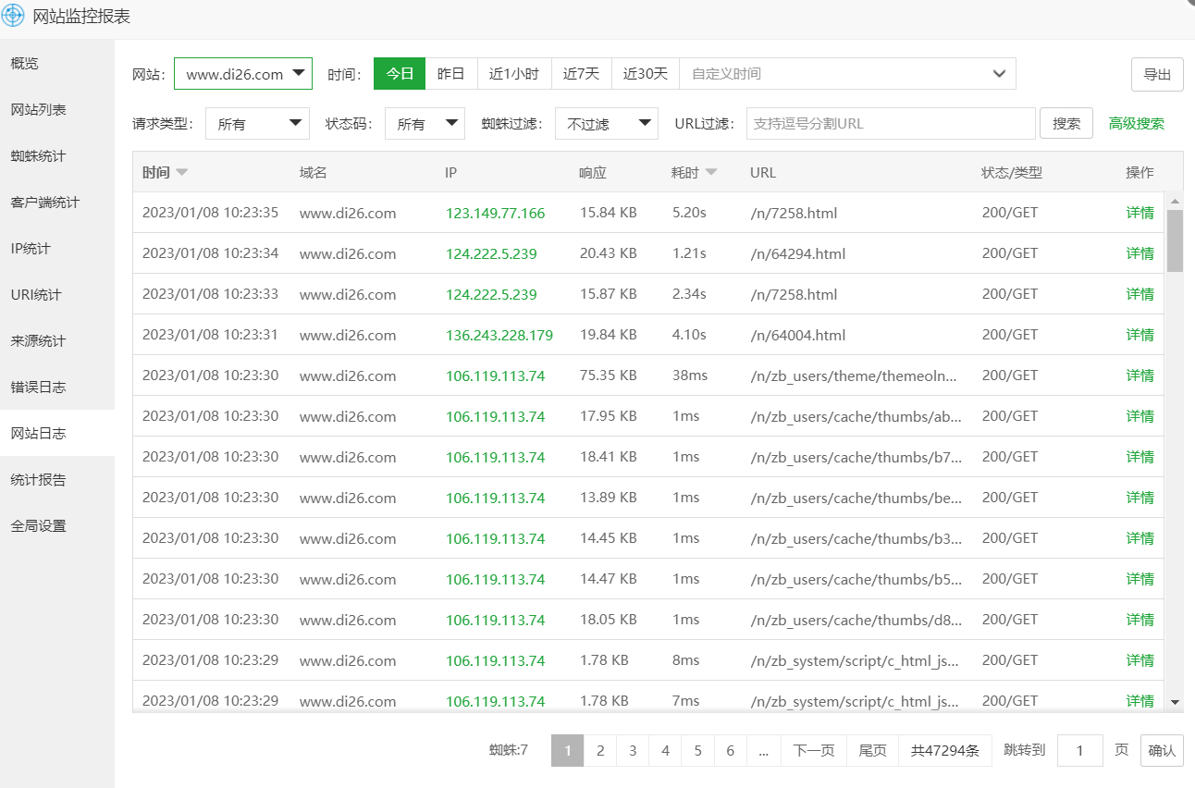Image resolution: width=1195 pixels, height=788 pixels.
Task: Click the scrollbar up arrow
Action: click(x=1175, y=201)
